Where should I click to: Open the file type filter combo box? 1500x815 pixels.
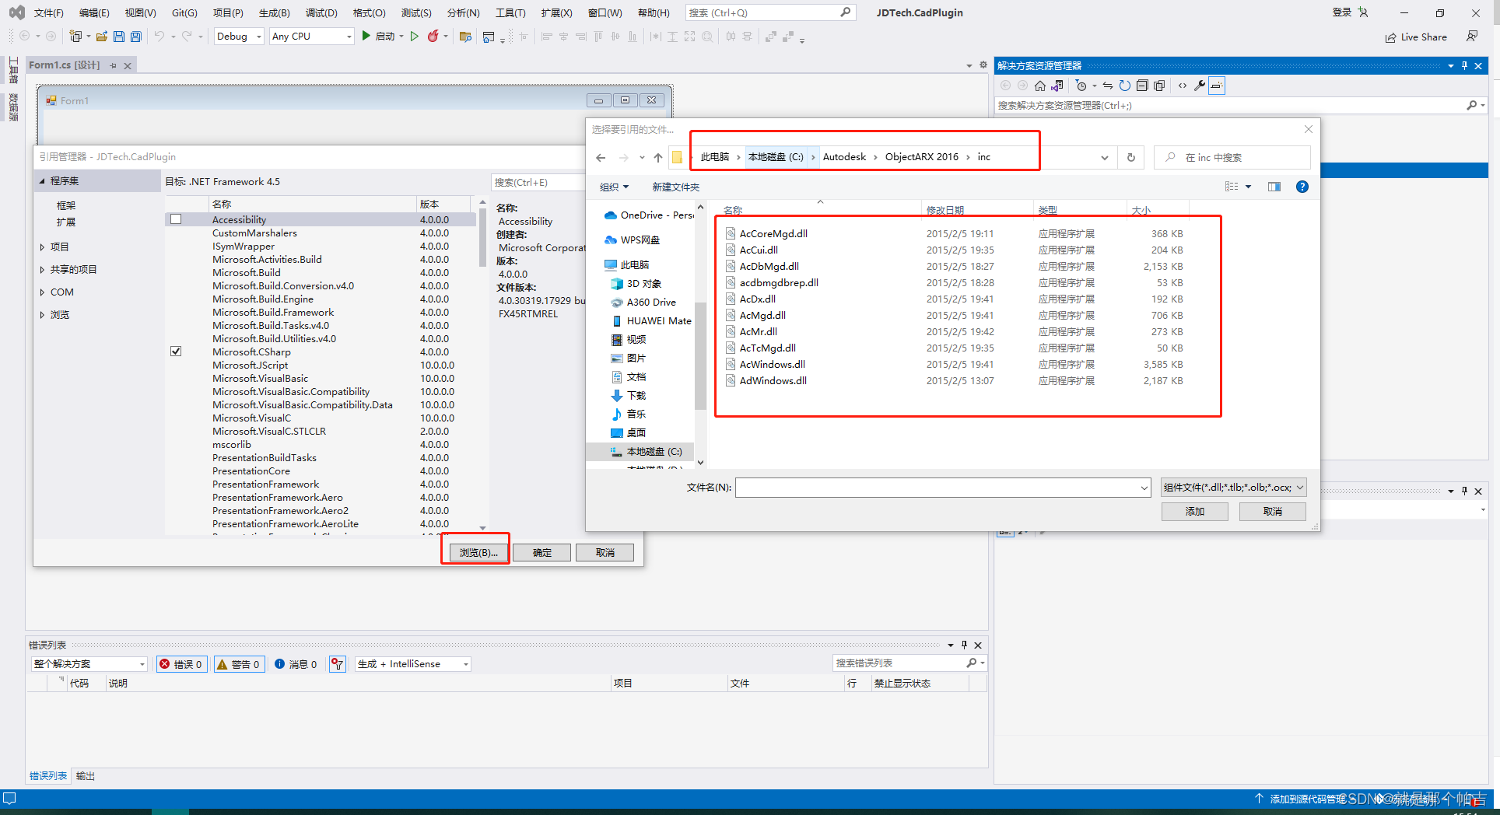click(1232, 488)
